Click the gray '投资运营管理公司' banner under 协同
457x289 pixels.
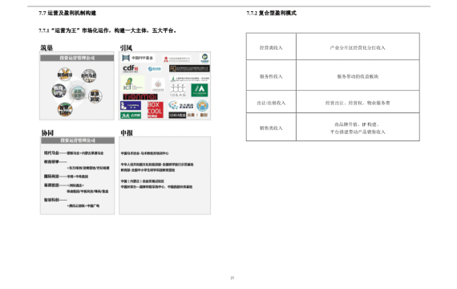78,140
